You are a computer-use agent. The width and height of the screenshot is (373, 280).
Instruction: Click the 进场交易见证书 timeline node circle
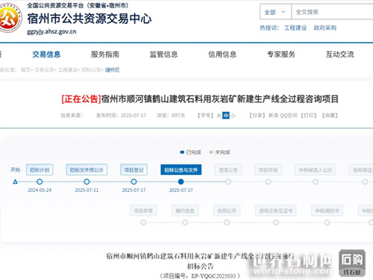(276, 223)
